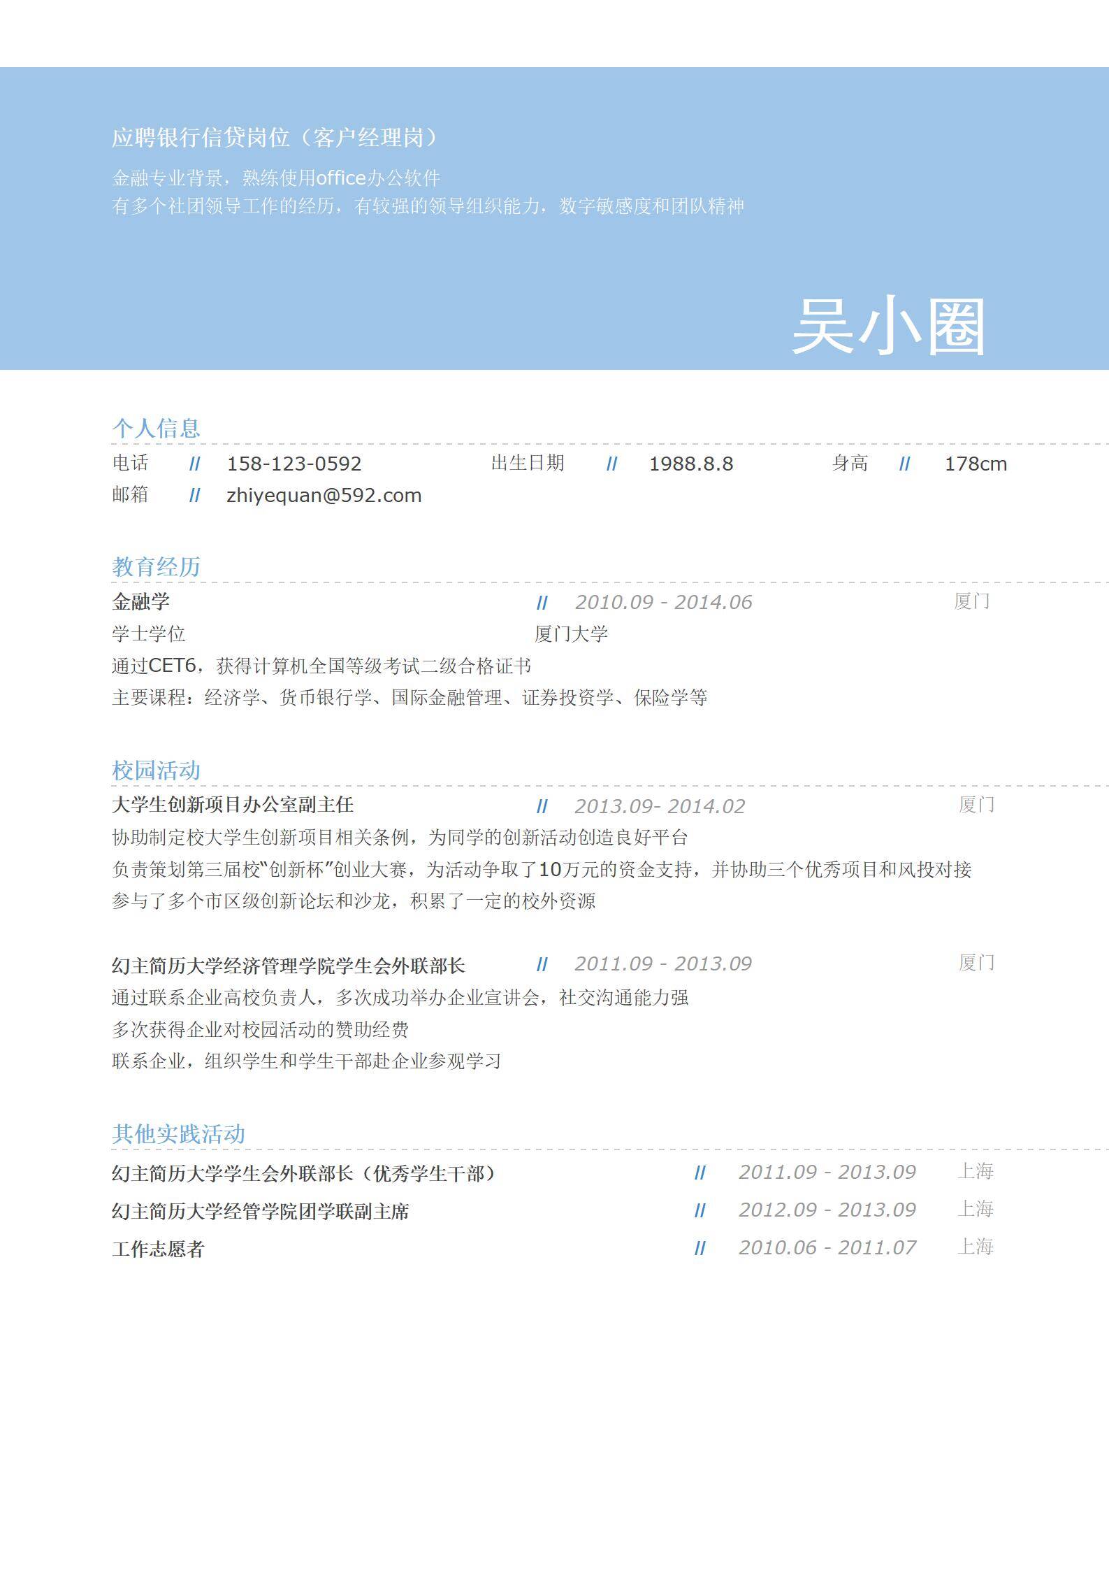The image size is (1109, 1569).
Task: Click the birth date 1988.8.8
Action: pos(690,464)
